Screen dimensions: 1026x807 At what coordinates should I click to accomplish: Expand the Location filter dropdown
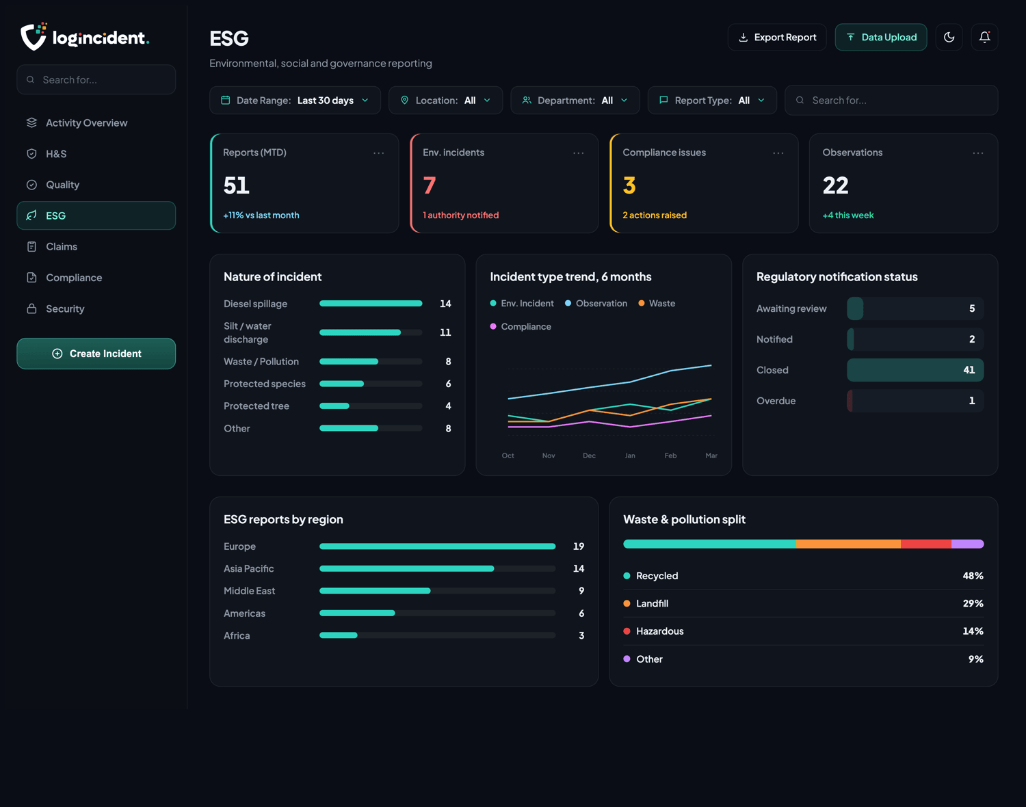[446, 101]
